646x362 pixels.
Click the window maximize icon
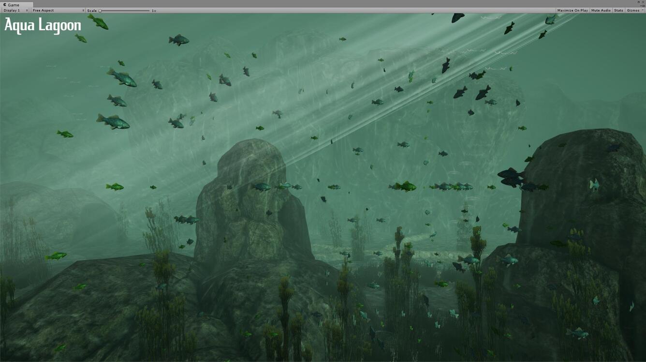click(639, 2)
